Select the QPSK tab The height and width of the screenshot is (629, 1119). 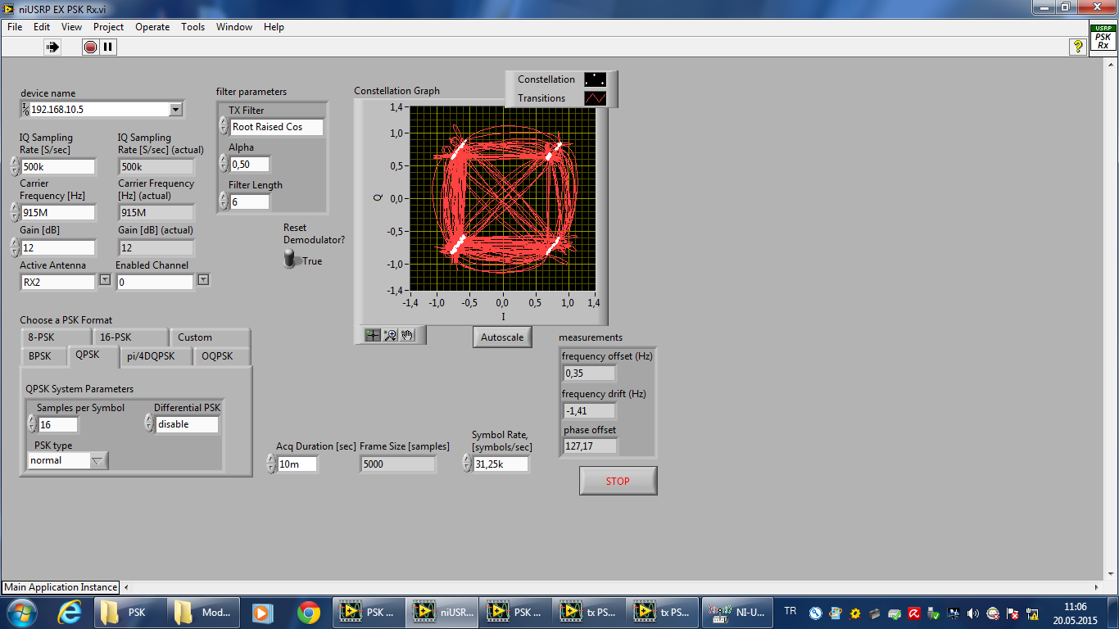(x=93, y=355)
